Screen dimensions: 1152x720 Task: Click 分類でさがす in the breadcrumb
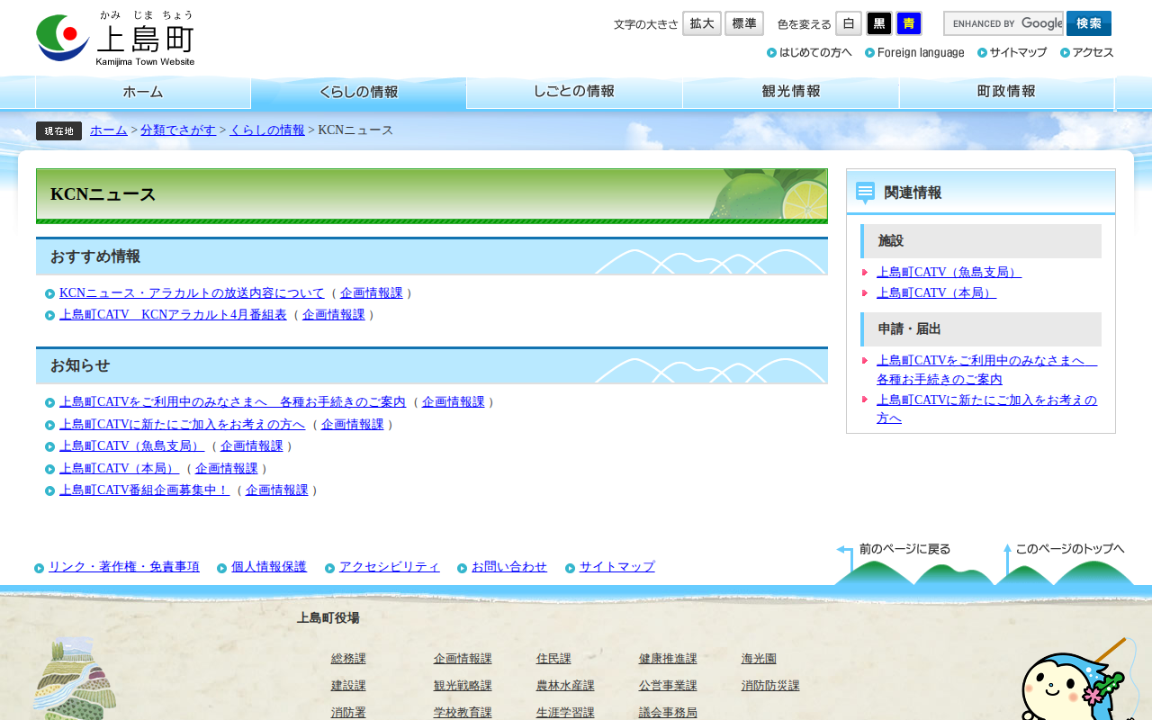[x=178, y=130]
